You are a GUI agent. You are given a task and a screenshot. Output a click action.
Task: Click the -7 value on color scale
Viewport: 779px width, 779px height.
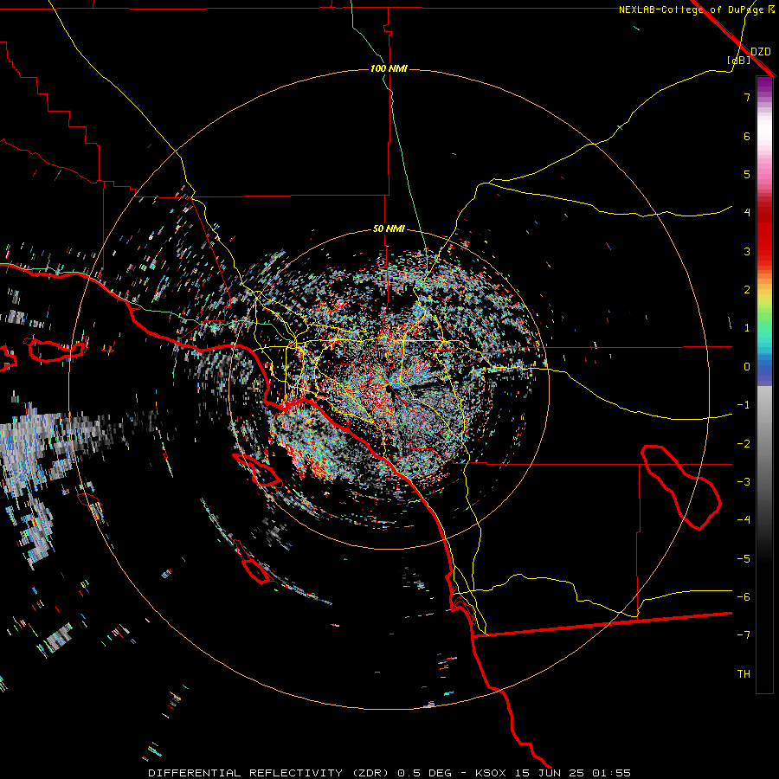(x=744, y=635)
